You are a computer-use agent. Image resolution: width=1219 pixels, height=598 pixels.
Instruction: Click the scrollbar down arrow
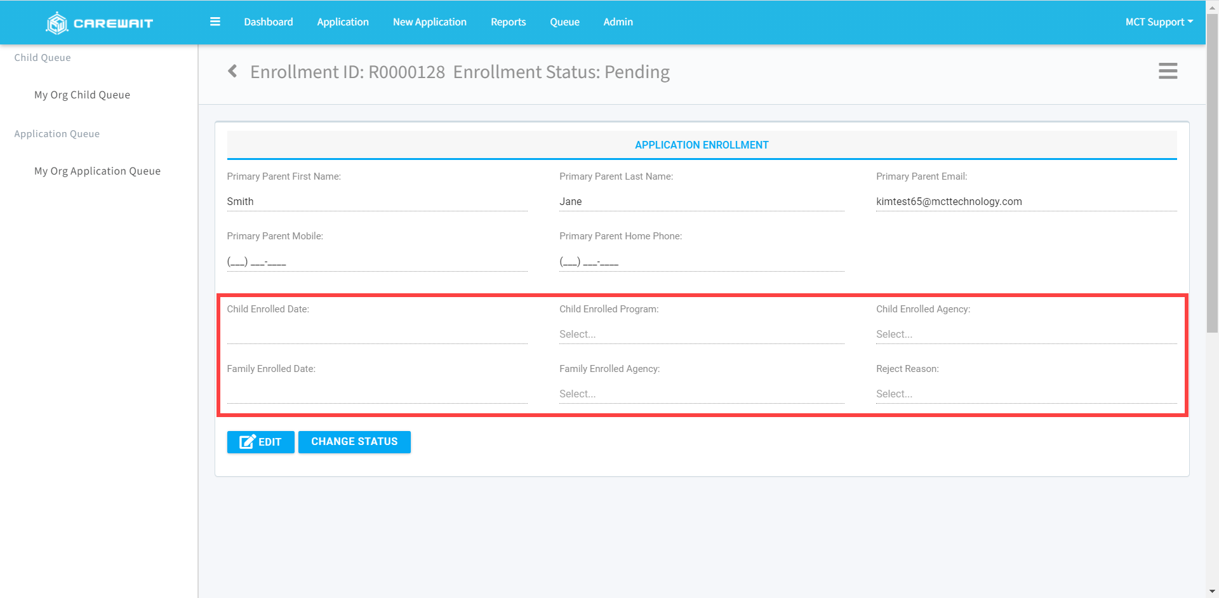coord(1211,592)
